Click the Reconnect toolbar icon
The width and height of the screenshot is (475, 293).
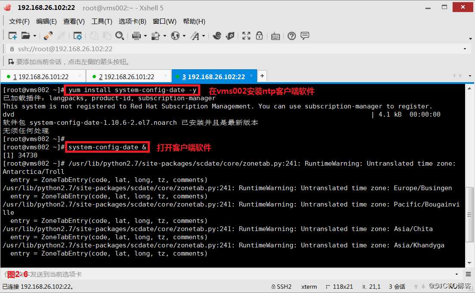point(48,36)
